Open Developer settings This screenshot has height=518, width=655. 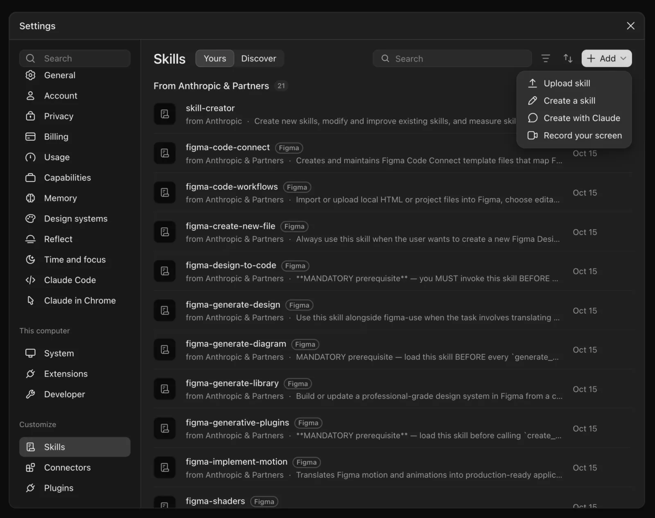click(x=75, y=394)
